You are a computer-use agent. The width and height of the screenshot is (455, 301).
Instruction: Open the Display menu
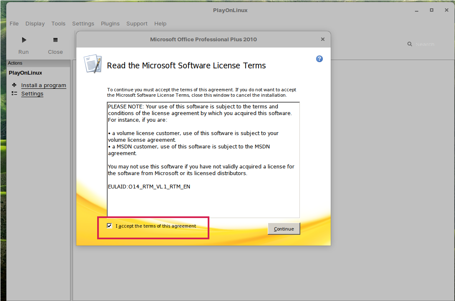pyautogui.click(x=35, y=23)
